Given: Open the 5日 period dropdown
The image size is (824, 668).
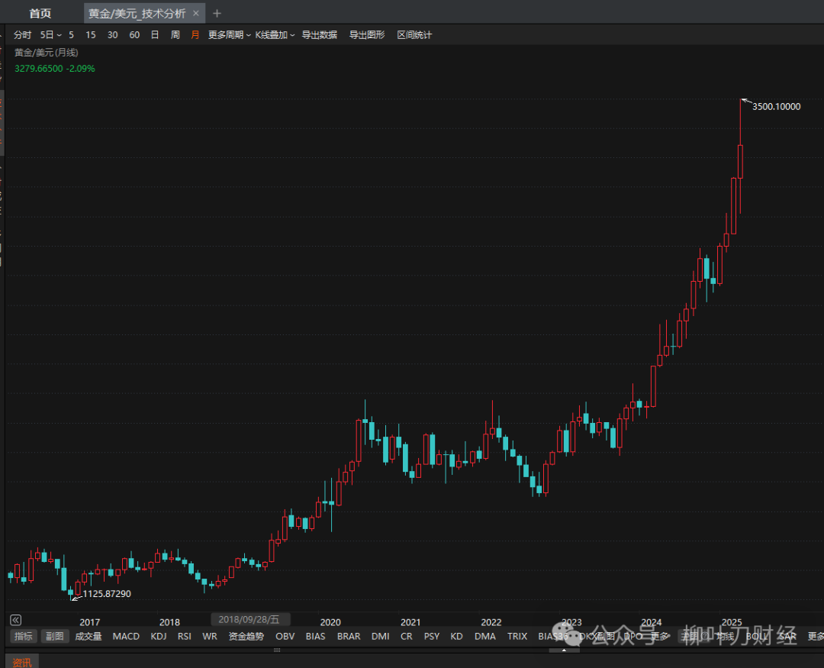Looking at the screenshot, I should pos(50,34).
